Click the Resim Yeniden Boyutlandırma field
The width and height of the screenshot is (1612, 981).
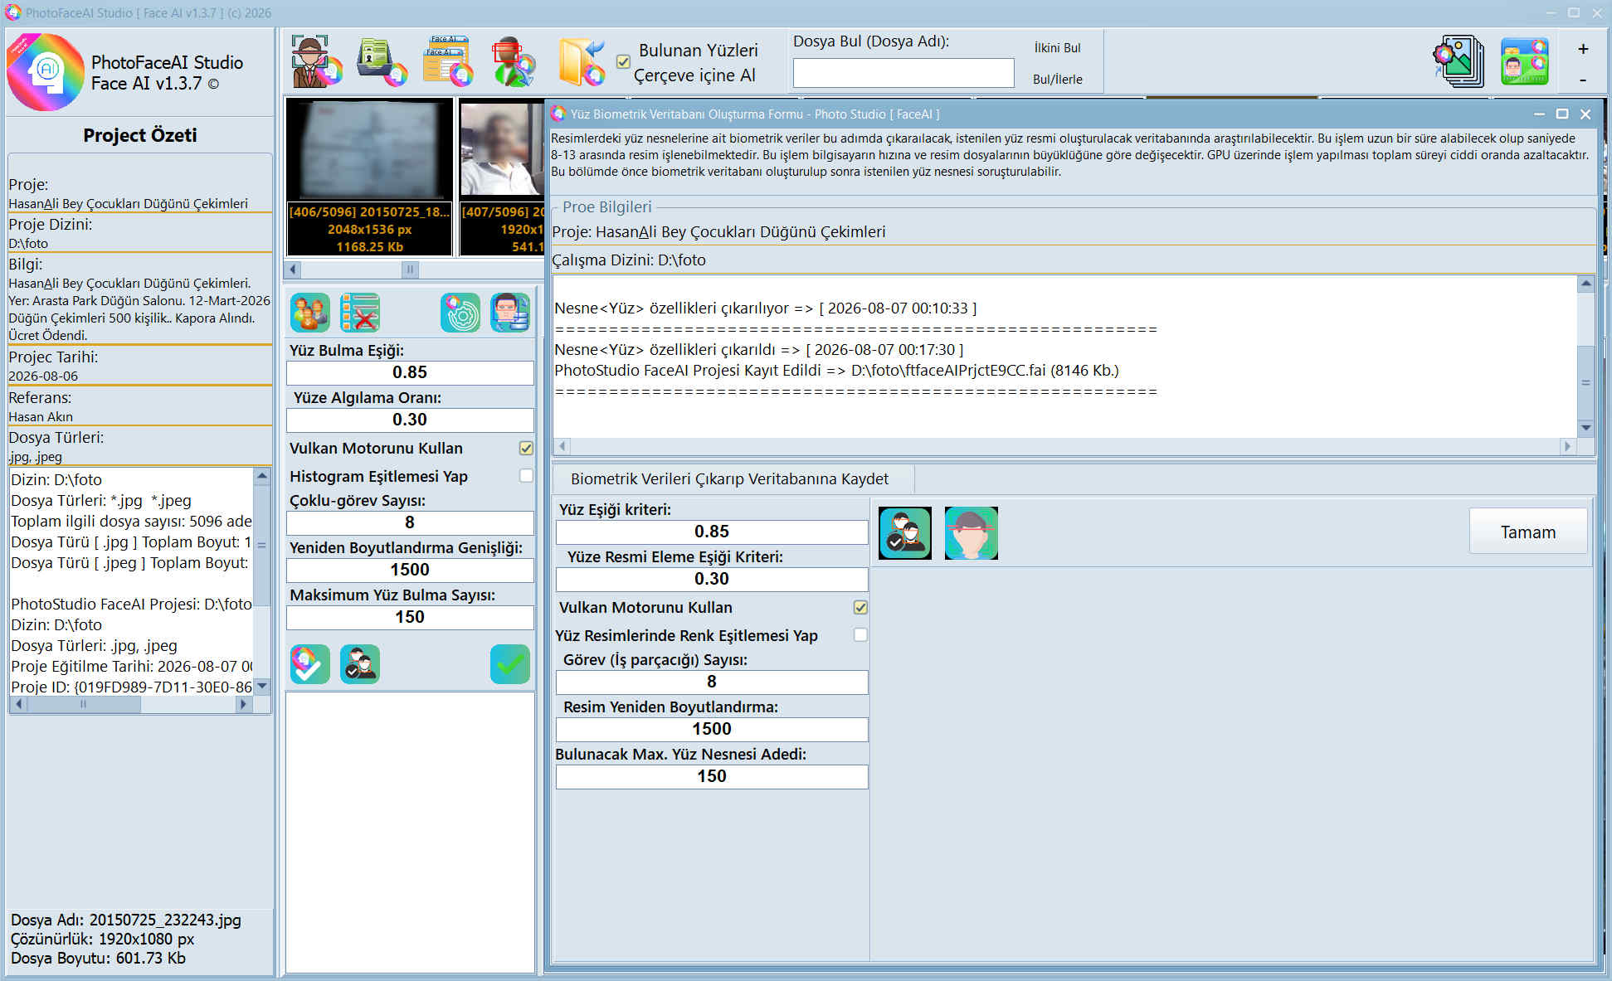pyautogui.click(x=712, y=729)
